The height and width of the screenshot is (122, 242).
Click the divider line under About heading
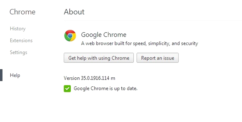pos(153,21)
